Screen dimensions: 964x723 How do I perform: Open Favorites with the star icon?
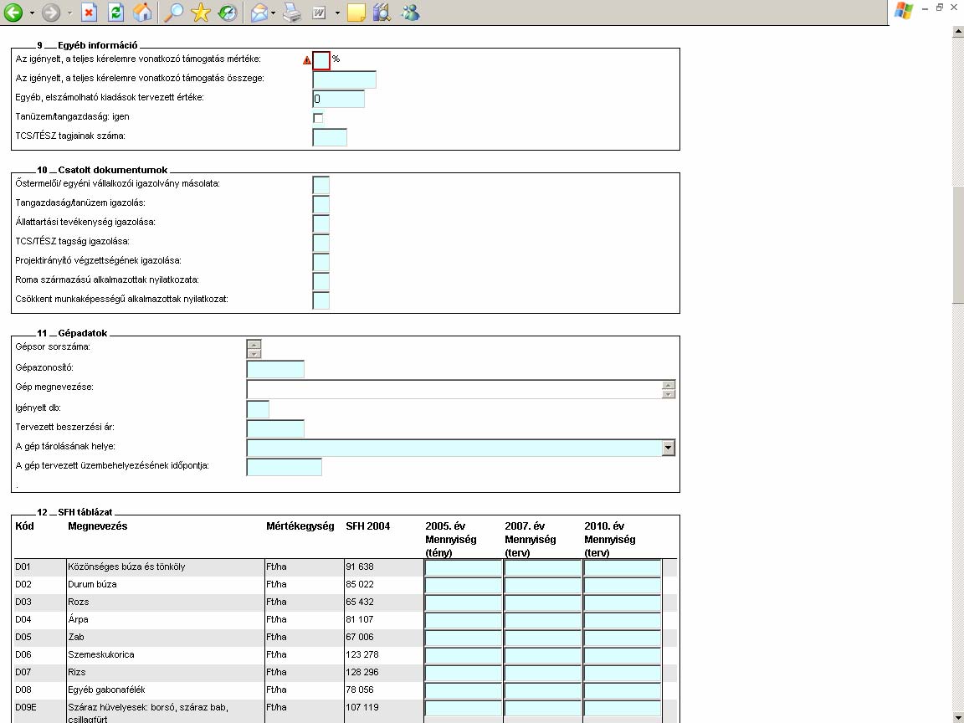pos(201,13)
